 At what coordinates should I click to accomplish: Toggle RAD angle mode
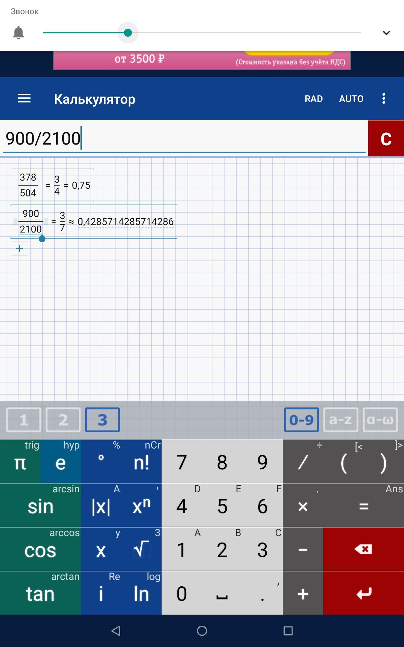(x=313, y=99)
